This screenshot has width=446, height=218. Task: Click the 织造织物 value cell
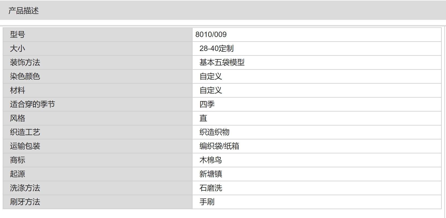(317, 132)
